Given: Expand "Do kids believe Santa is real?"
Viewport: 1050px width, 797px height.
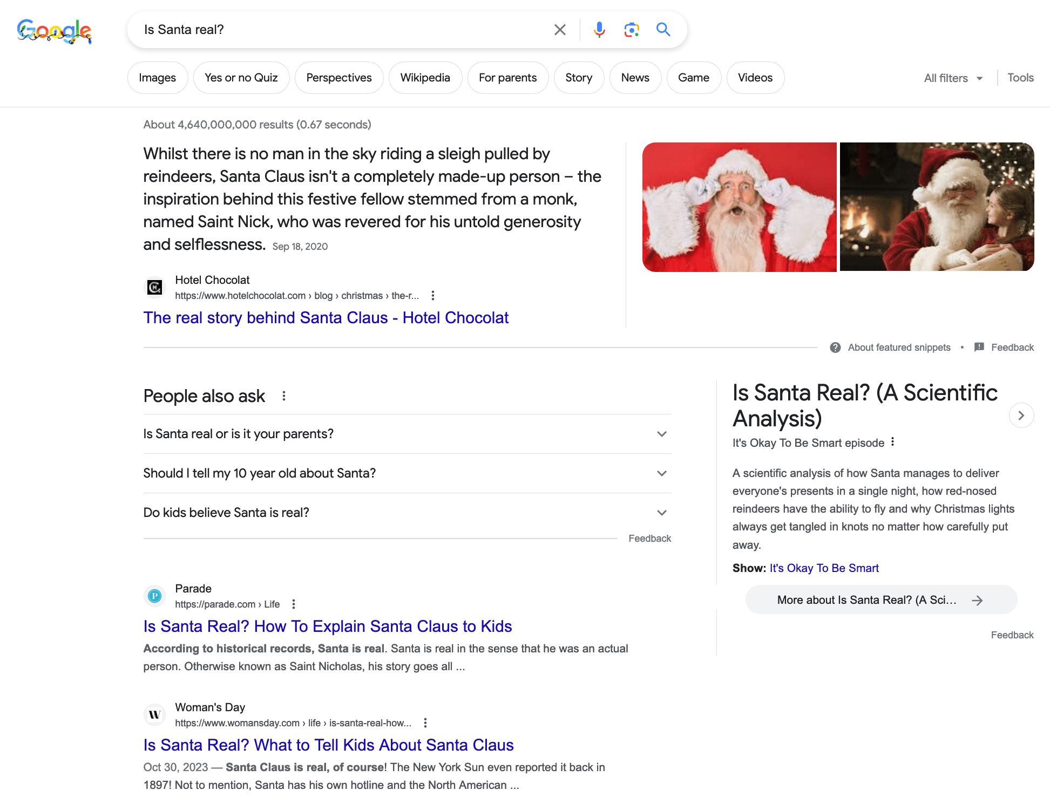Looking at the screenshot, I should pyautogui.click(x=407, y=513).
